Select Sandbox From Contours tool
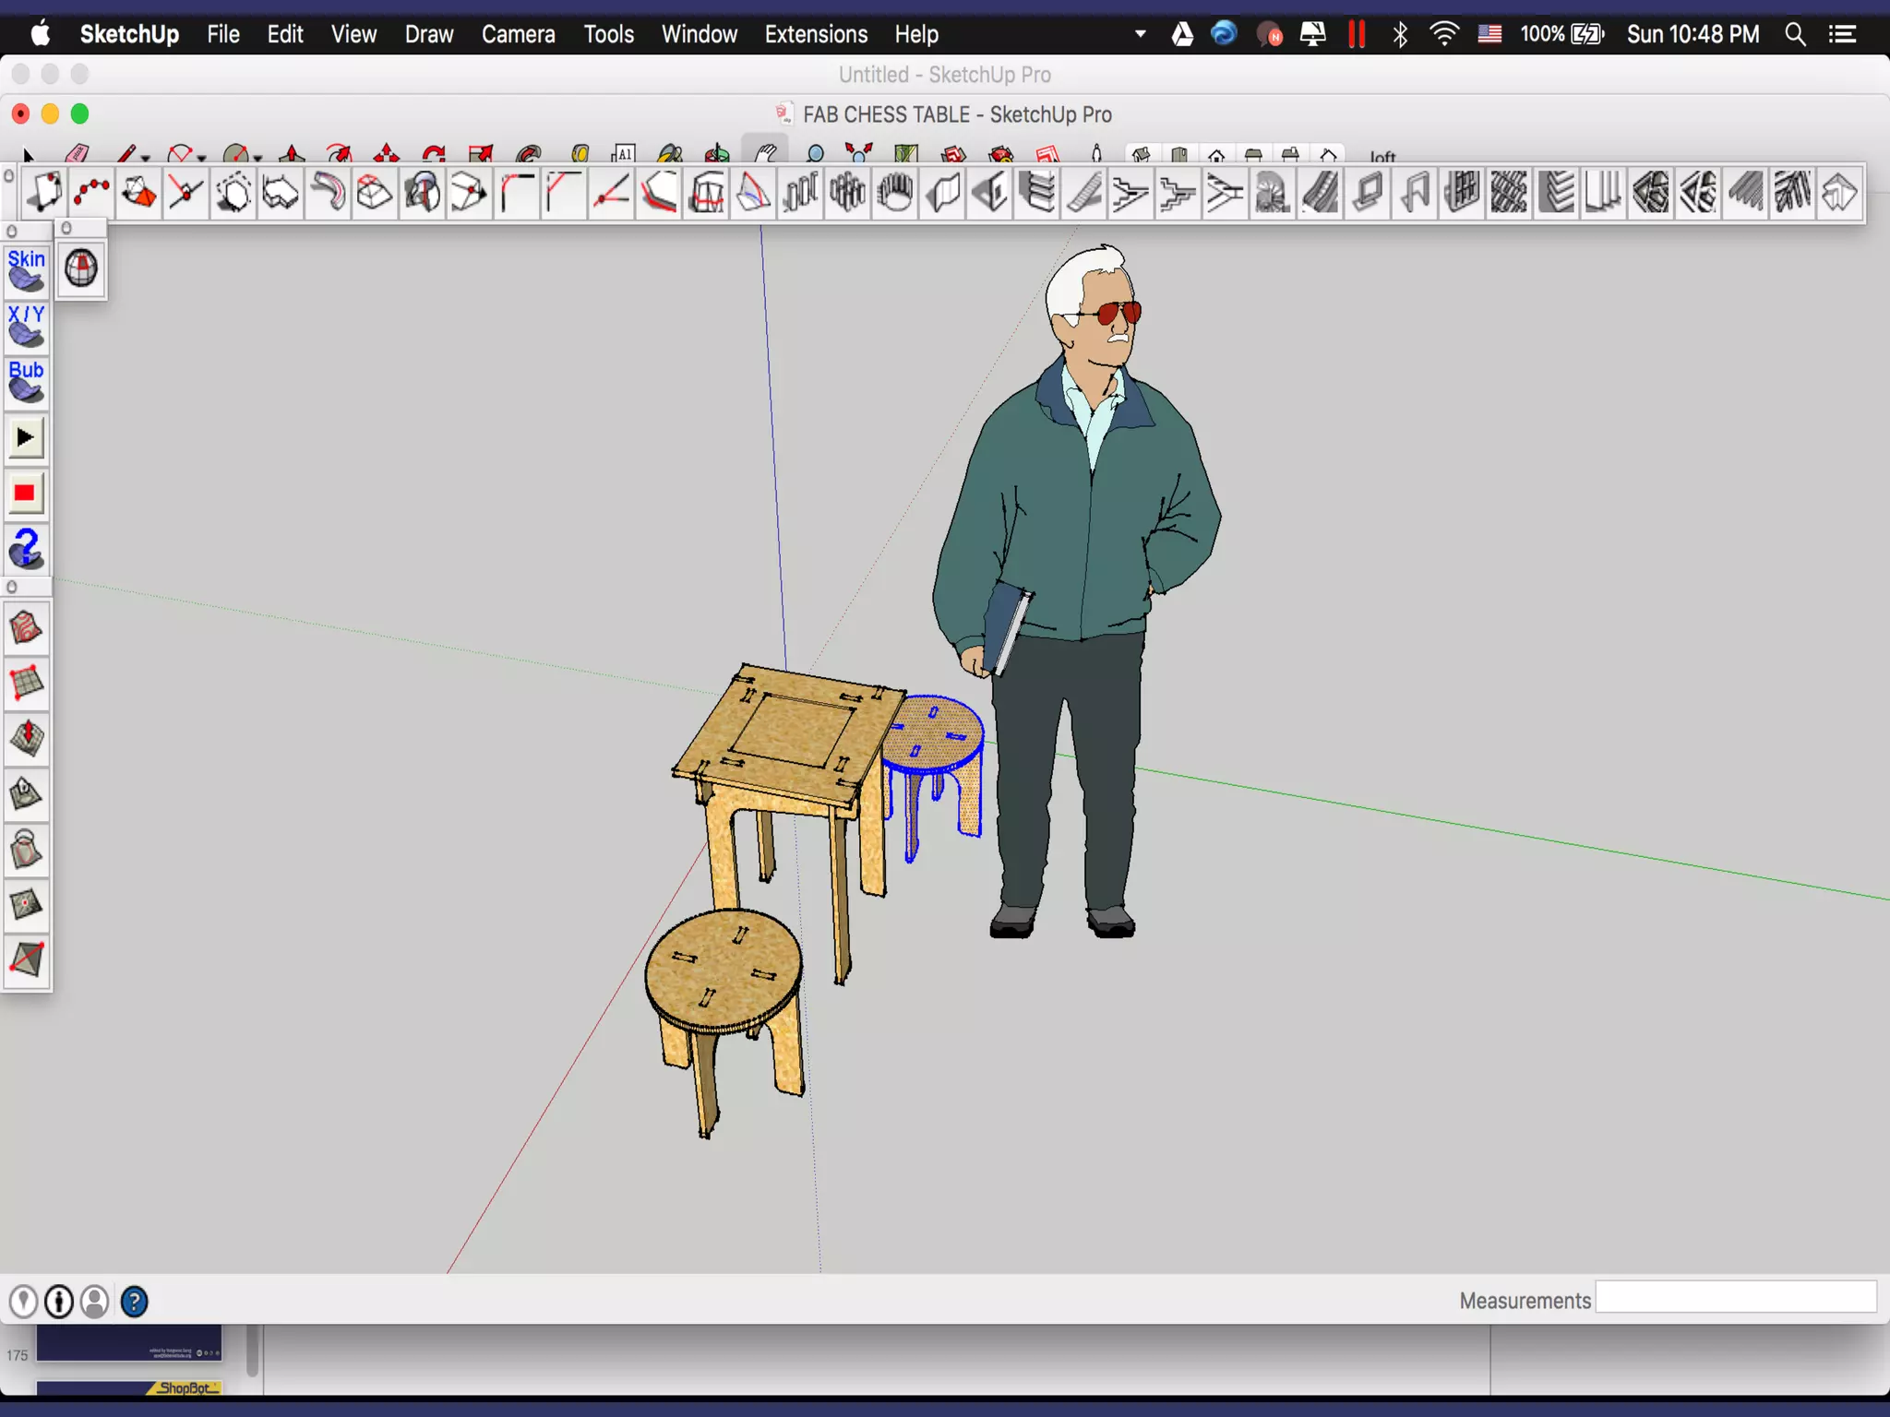1890x1417 pixels. [26, 628]
